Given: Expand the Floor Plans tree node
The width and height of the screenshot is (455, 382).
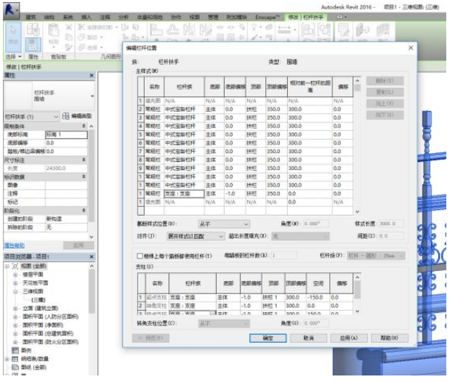Looking at the screenshot, I should (x=15, y=276).
